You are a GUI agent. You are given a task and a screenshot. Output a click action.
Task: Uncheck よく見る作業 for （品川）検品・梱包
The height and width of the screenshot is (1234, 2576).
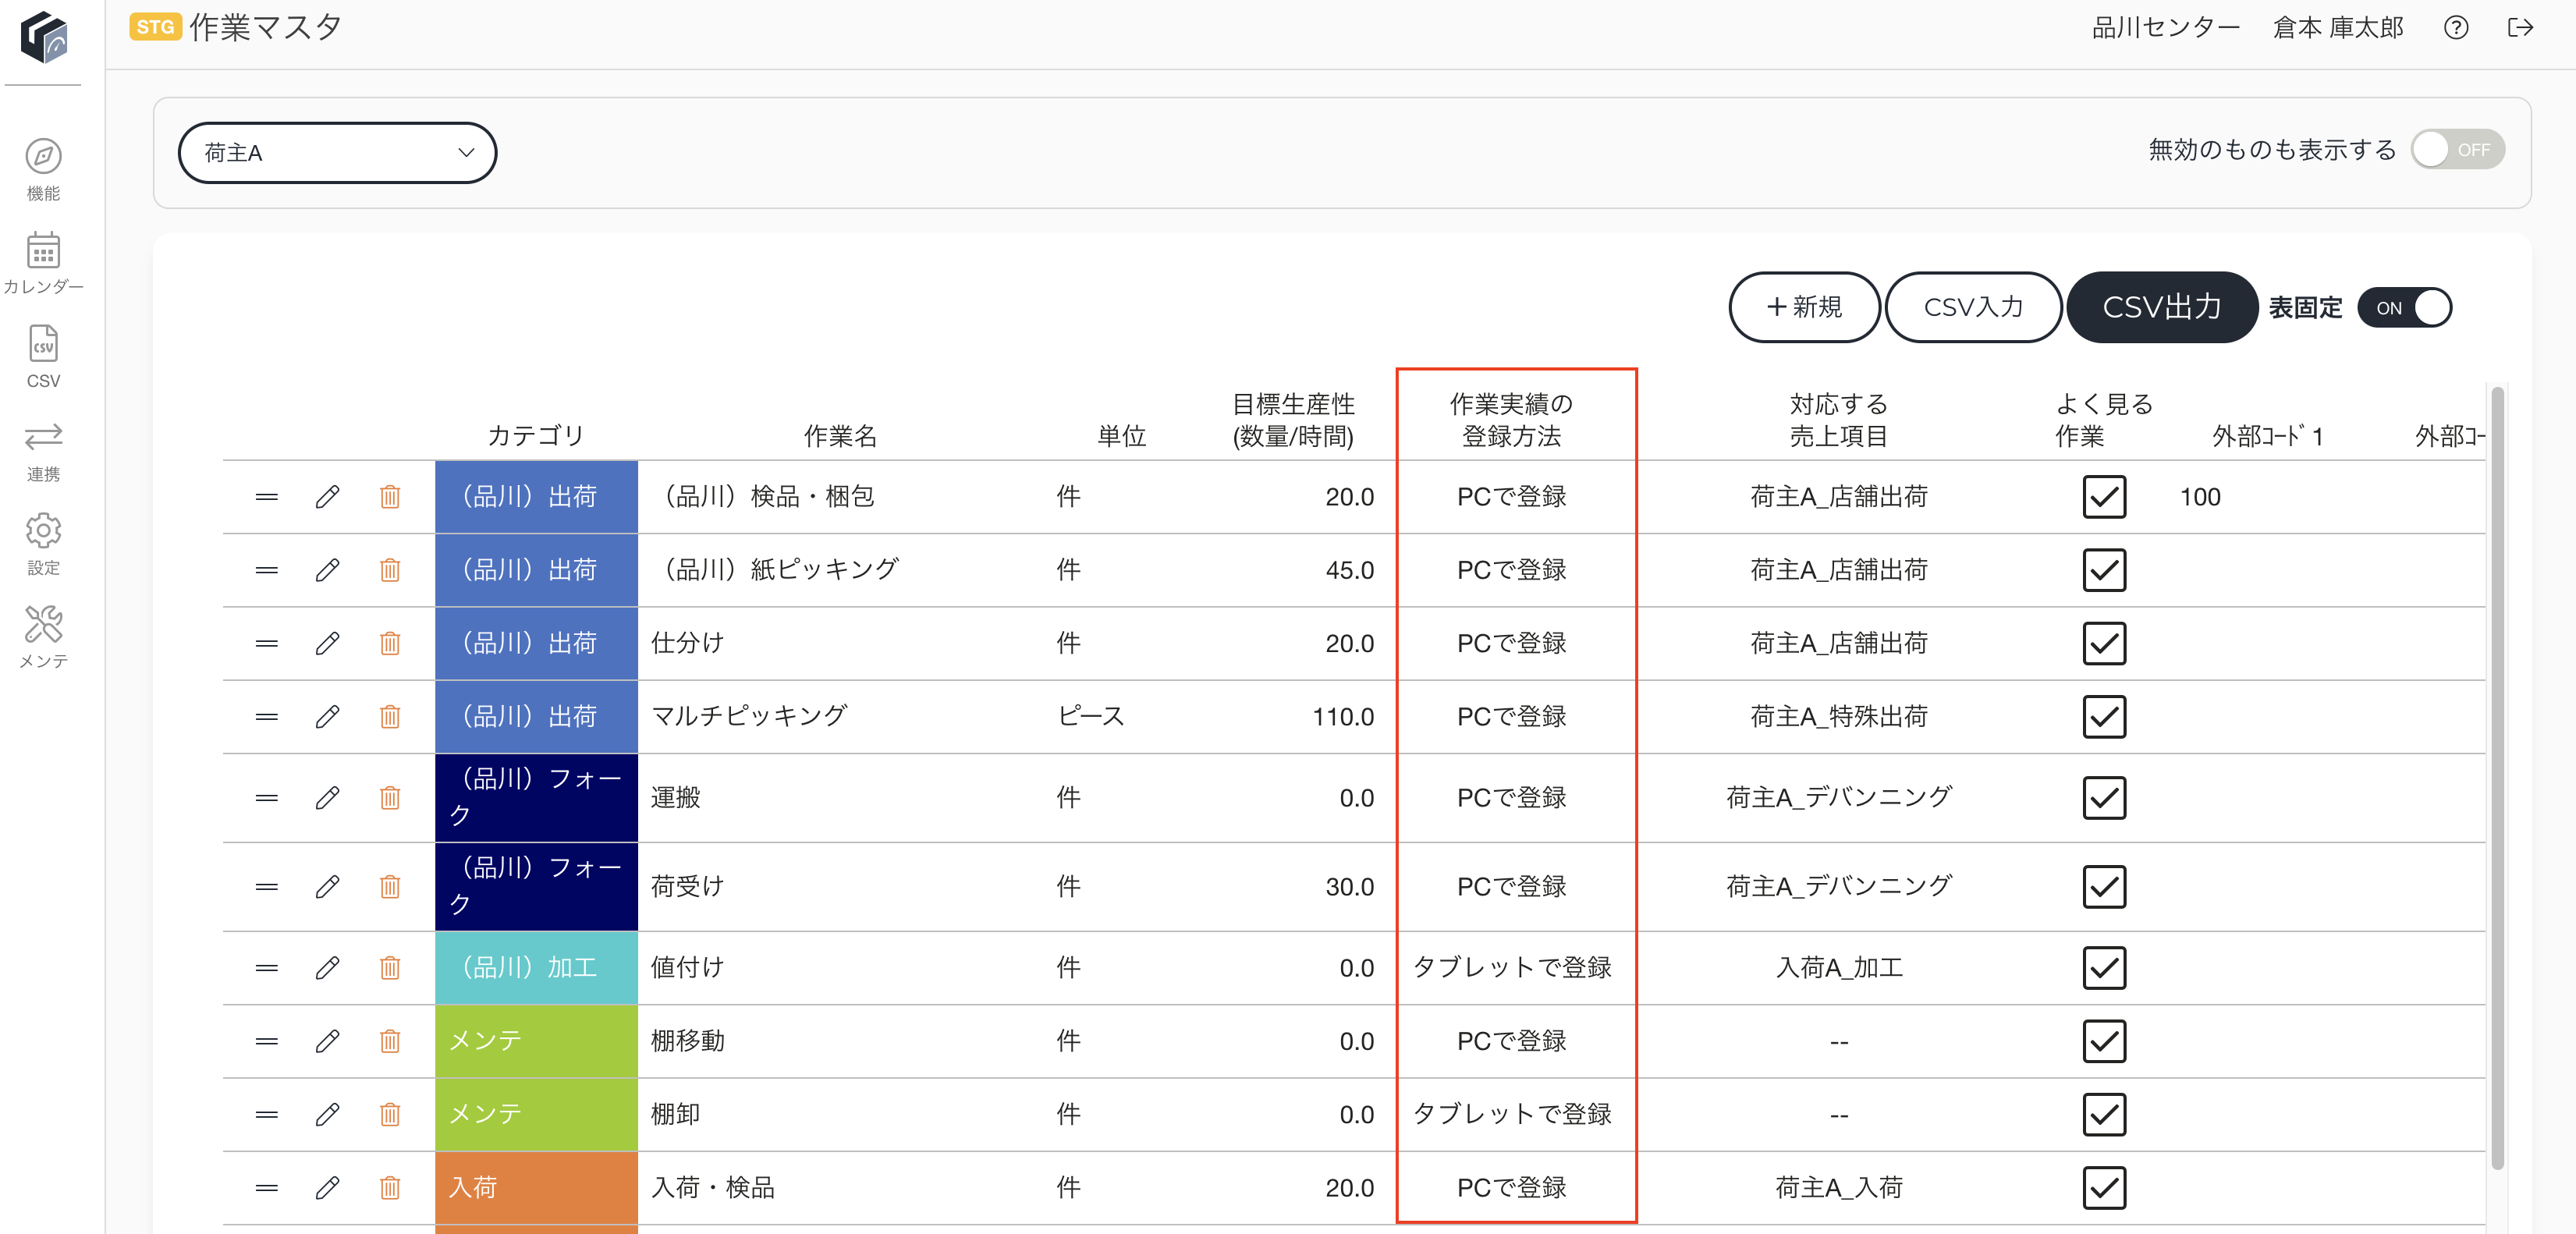coord(2104,496)
